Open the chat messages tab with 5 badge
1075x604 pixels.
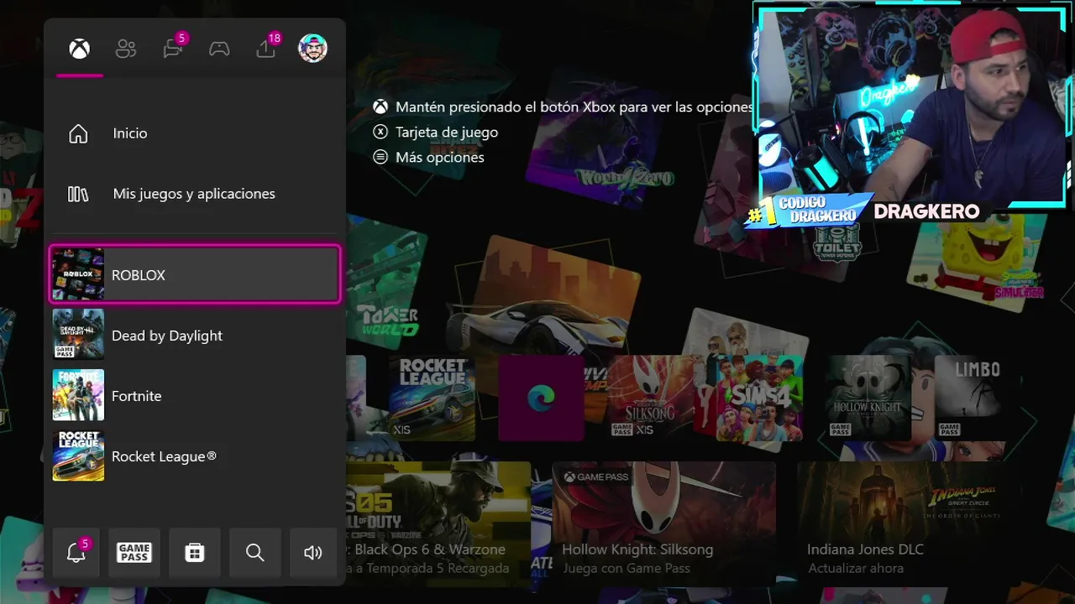click(174, 47)
